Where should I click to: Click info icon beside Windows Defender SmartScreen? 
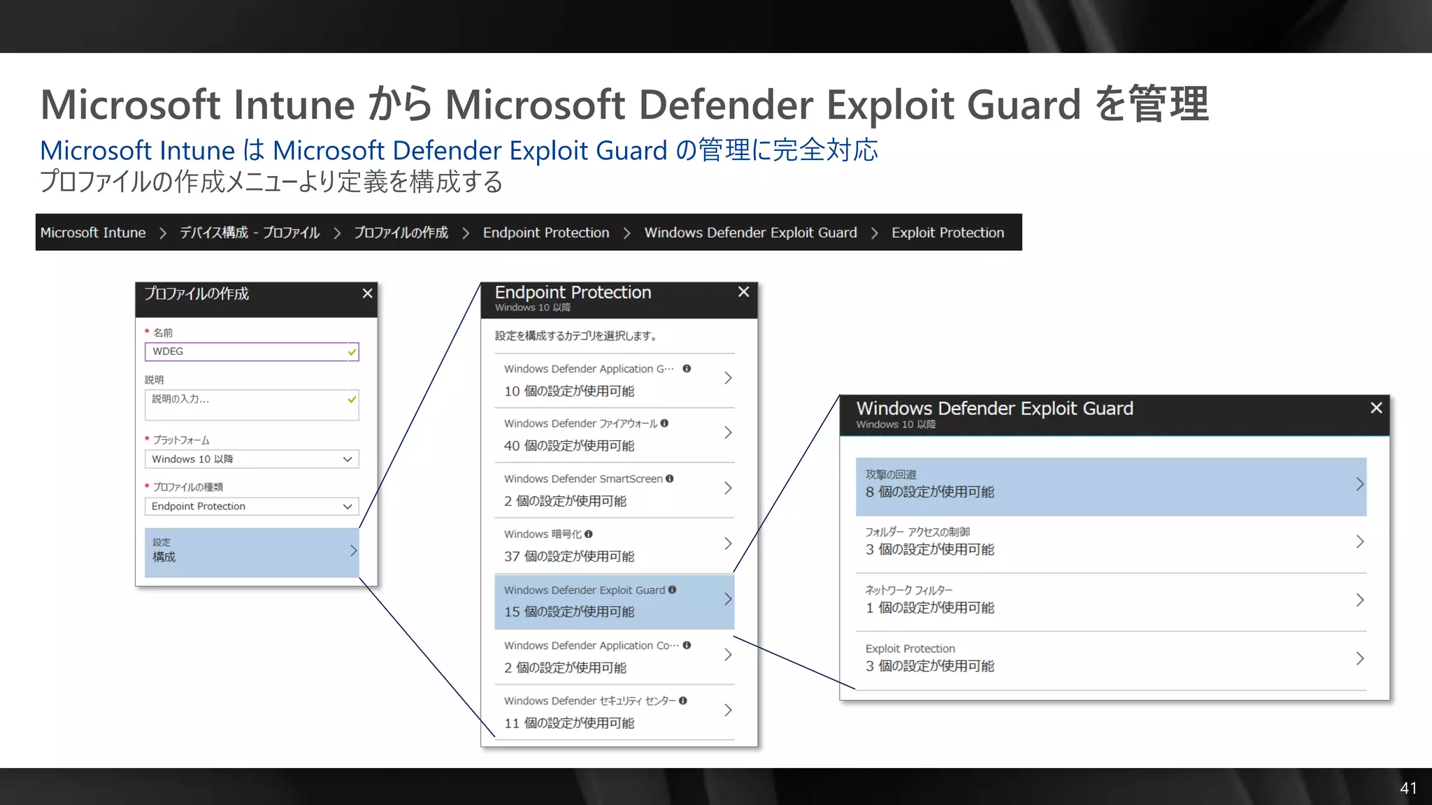point(670,479)
